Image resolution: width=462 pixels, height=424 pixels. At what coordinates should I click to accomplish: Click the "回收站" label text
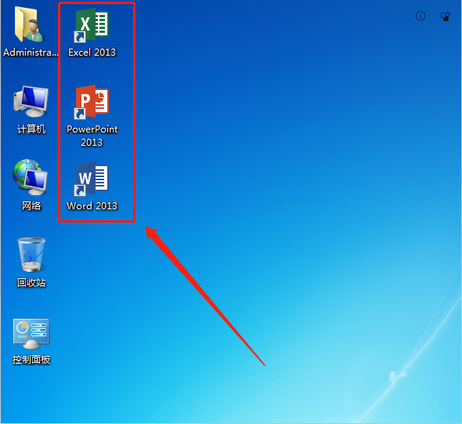31,283
